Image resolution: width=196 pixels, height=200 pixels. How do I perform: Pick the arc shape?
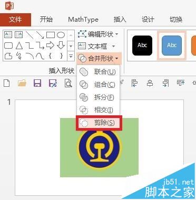point(30,56)
